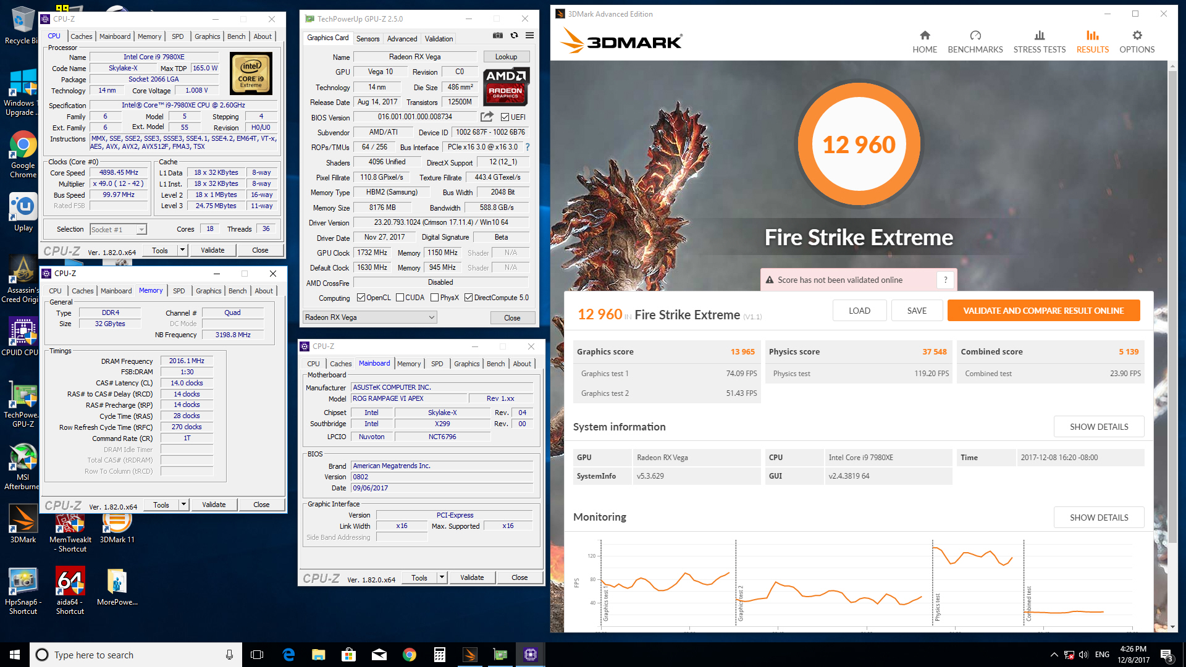Open Windows Upgrade desktop icon
This screenshot has height=667, width=1186.
click(22, 93)
